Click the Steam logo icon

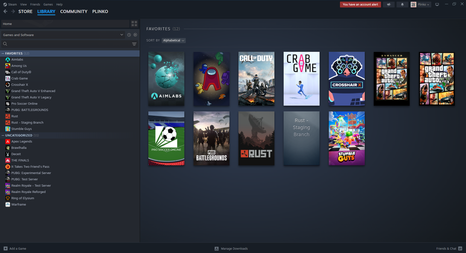(x=5, y=4)
